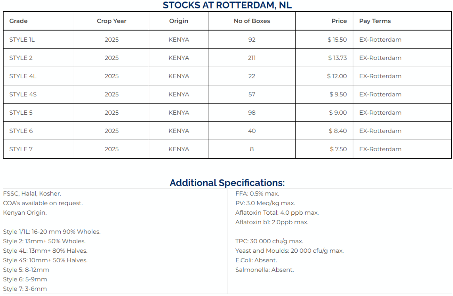Select the Salmonella: Absent line
Viewport: 453px width, 296px height.
tap(265, 270)
